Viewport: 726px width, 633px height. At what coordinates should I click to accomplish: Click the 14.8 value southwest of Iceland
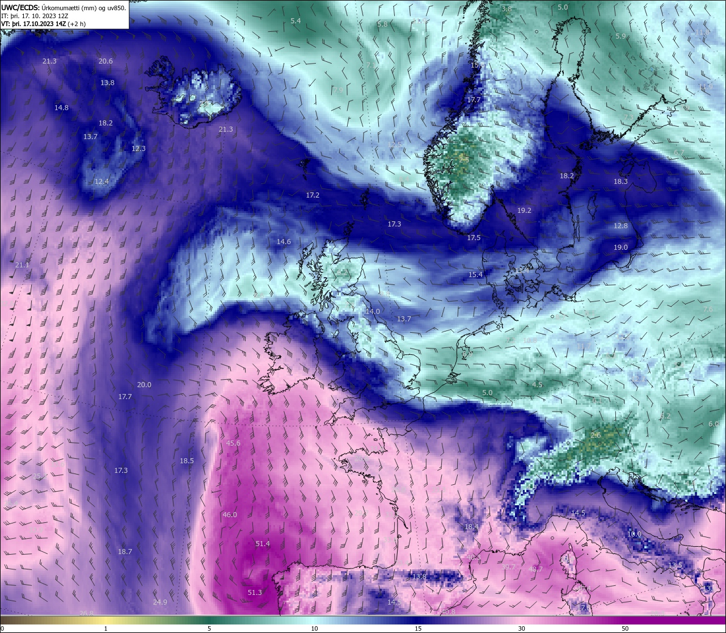tap(61, 108)
